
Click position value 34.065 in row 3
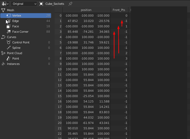coord(104,32)
